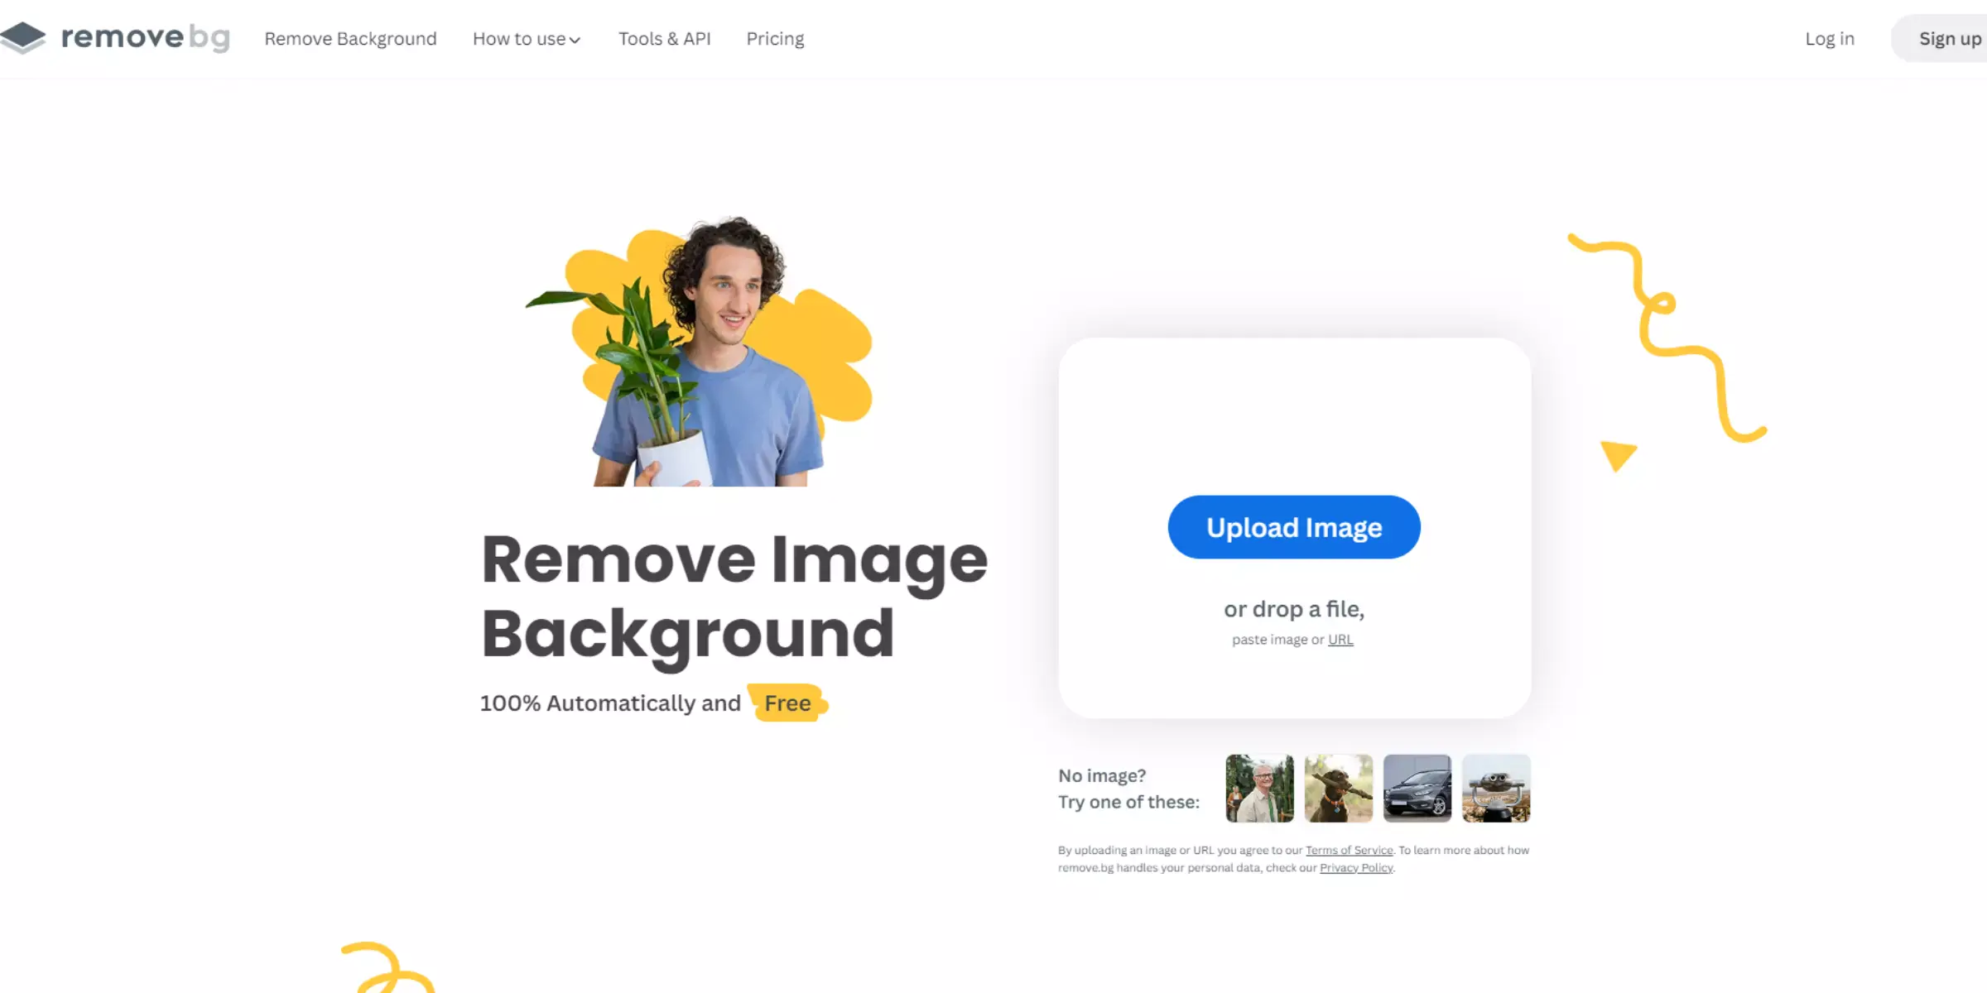The height and width of the screenshot is (993, 1987).
Task: Click the Pricing menu item
Action: click(774, 38)
